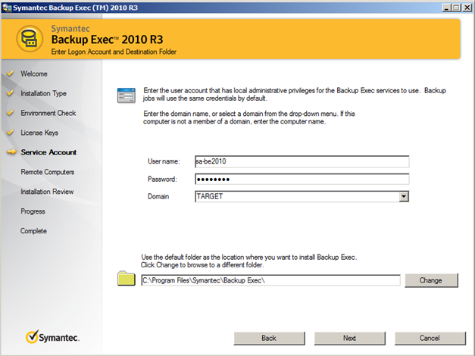Minimize the Backup Exec installer window
475x356 pixels.
446,8
